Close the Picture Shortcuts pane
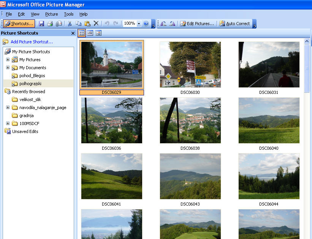The height and width of the screenshot is (239, 312). tap(73, 33)
